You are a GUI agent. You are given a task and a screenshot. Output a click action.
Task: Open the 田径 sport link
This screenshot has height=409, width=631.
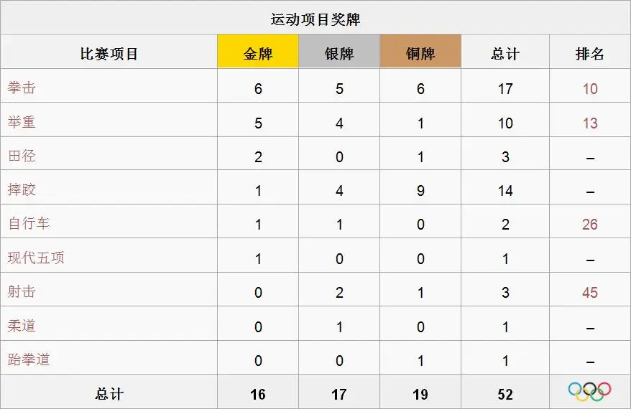point(22,156)
